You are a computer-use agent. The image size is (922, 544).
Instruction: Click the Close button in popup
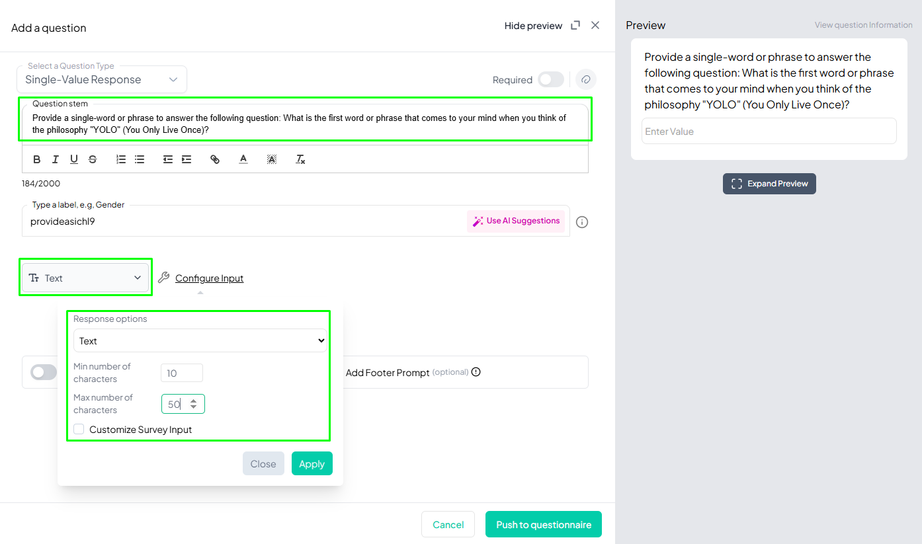(x=263, y=463)
